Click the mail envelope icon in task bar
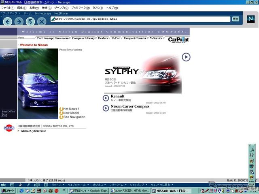This screenshot has height=194, width=259. pos(12,185)
